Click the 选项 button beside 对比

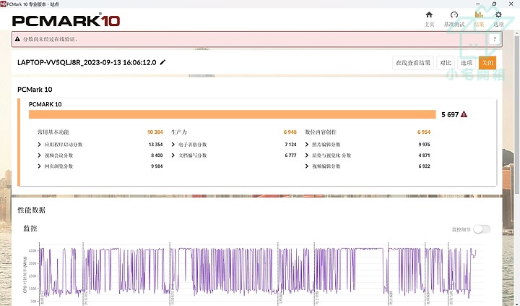click(x=467, y=63)
